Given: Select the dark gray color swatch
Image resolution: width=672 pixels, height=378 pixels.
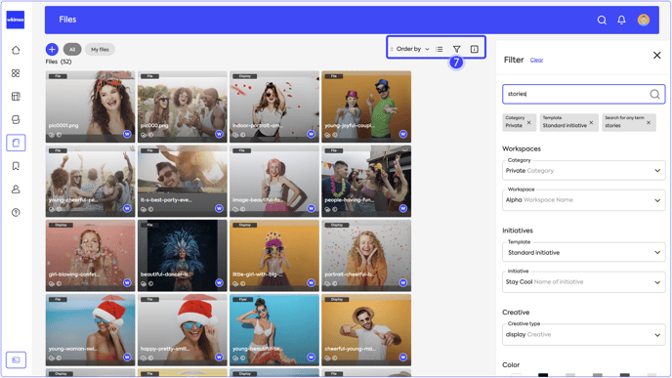Looking at the screenshot, I should [625, 375].
